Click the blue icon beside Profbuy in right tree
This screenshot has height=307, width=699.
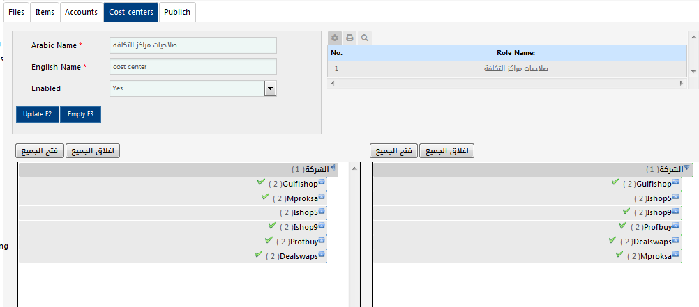pos(676,226)
